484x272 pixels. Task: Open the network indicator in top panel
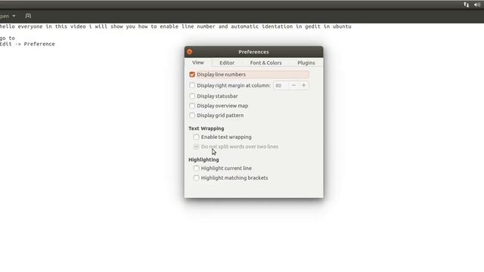[466, 5]
